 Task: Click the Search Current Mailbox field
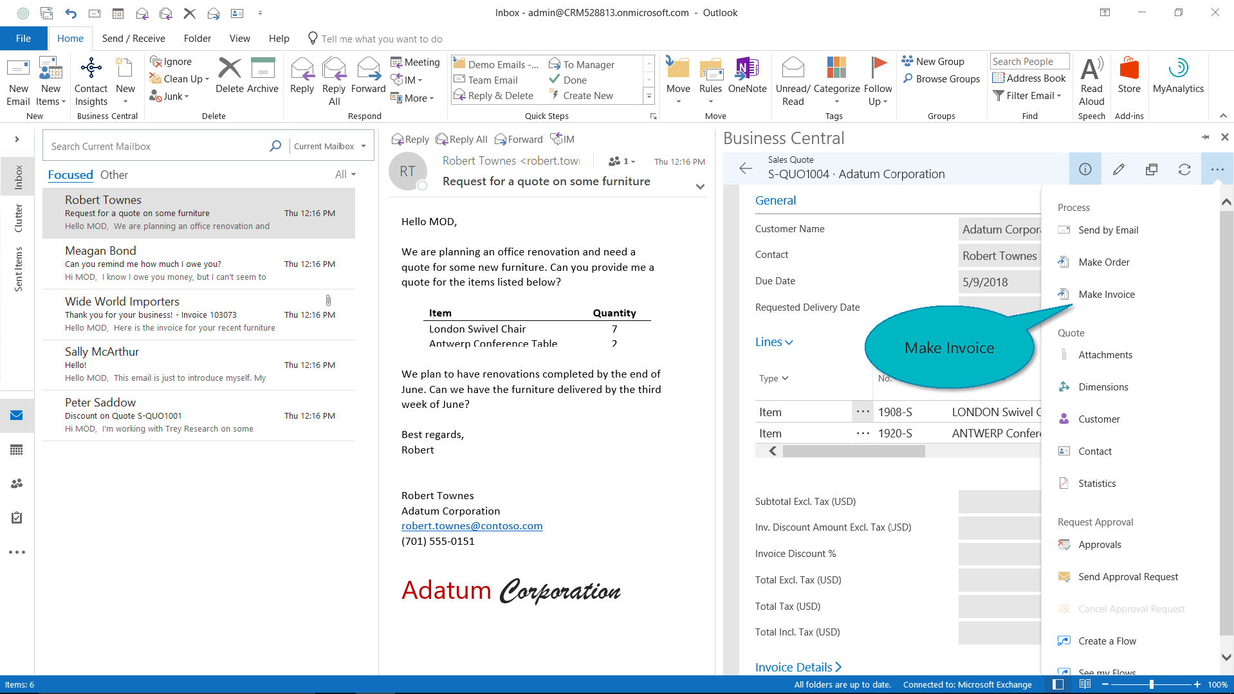[x=158, y=147]
